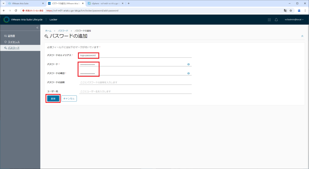Switch to the vSphere browser tab

[106, 3]
